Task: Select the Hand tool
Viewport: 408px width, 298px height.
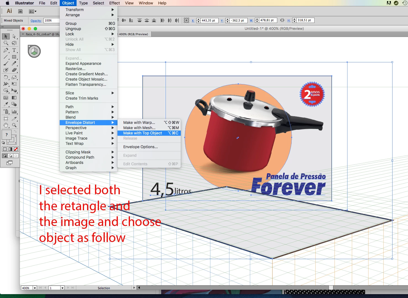Action: click(6, 125)
